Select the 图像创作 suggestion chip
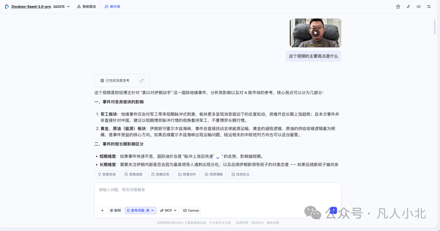Viewport: 440px width, 231px height. pos(187,174)
